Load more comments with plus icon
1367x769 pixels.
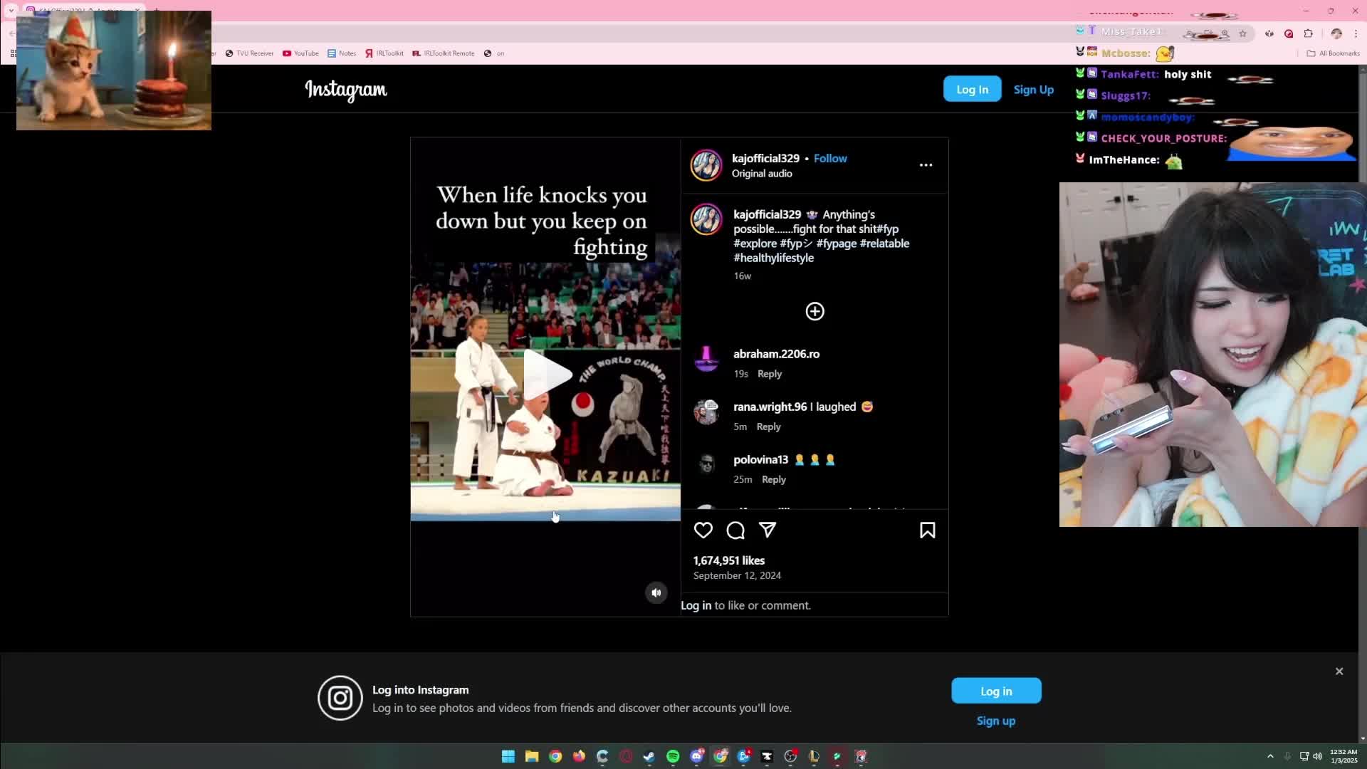tap(815, 311)
